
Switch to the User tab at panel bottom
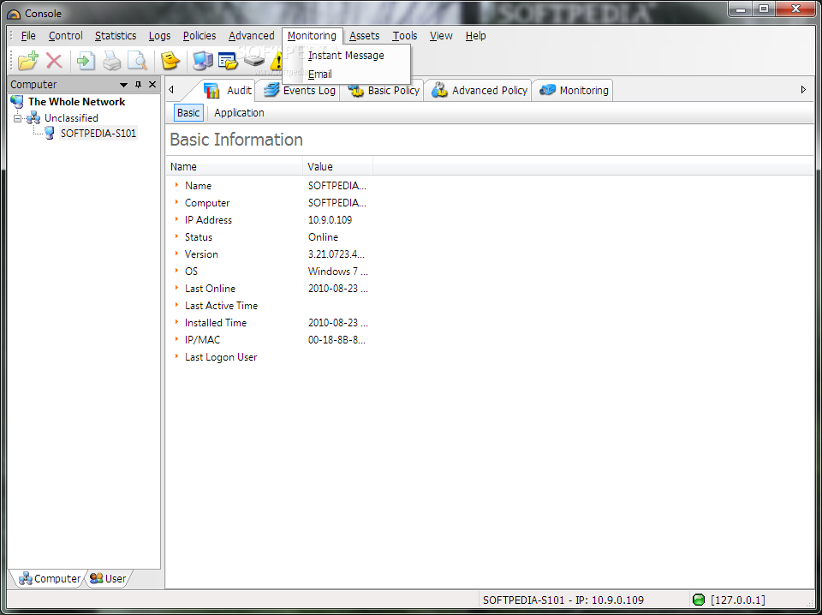109,578
